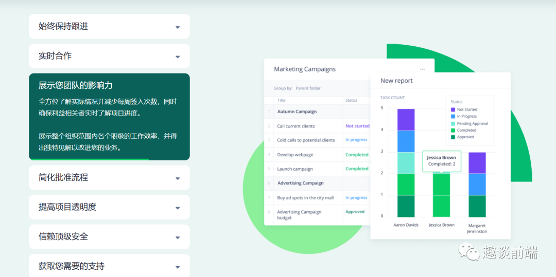Image resolution: width=556 pixels, height=277 pixels.
Task: Select Cold calls to potential clients task
Action: [306, 140]
